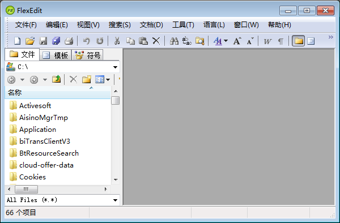Go up one folder level
The width and height of the screenshot is (340, 223).
[x=56, y=79]
